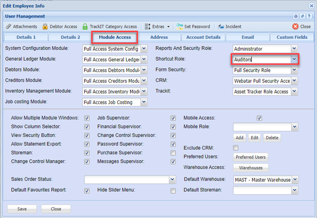Click the Mobile Role input field
Screen dimensions: 317x218
click(x=261, y=127)
